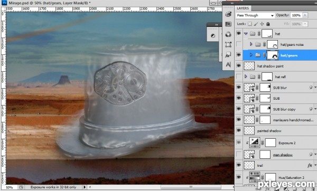Click status bar document info icon

pyautogui.click(x=21, y=187)
